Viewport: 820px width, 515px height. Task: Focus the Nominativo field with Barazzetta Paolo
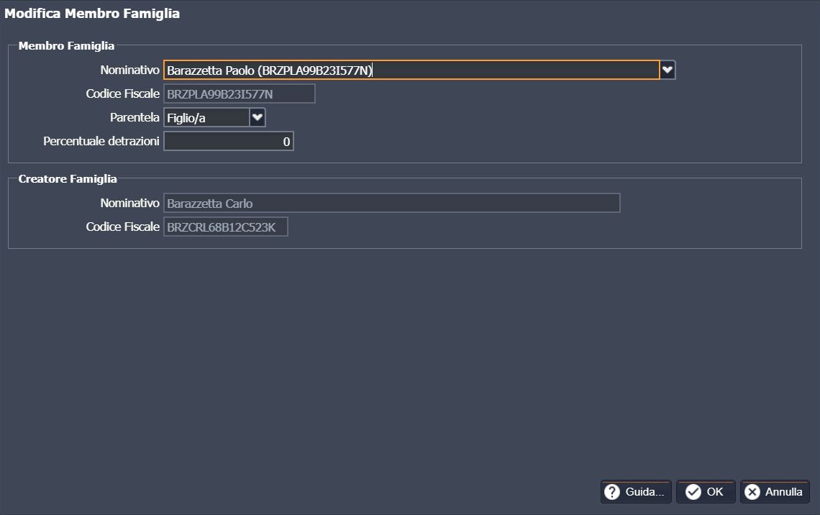(x=411, y=70)
